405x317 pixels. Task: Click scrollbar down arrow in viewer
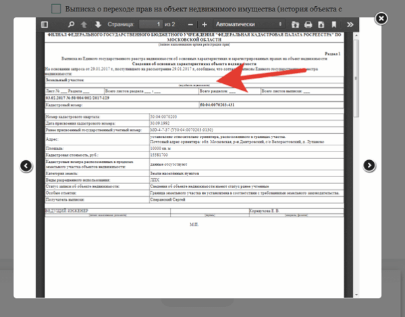pos(356,295)
